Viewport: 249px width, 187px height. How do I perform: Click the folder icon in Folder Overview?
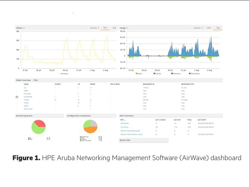[x=17, y=97]
